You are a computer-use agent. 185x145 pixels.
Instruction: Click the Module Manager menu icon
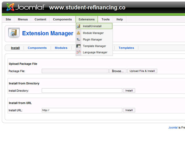(78, 33)
